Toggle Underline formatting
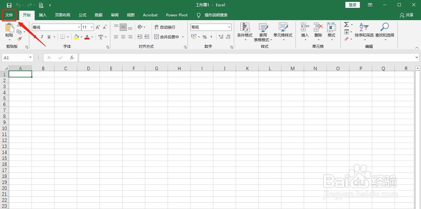421x209 pixels. pos(49,37)
